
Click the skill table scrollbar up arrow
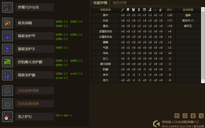(203, 9)
